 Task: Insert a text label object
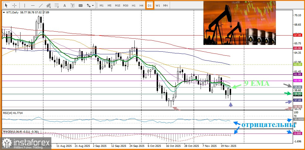(x=72, y=5)
